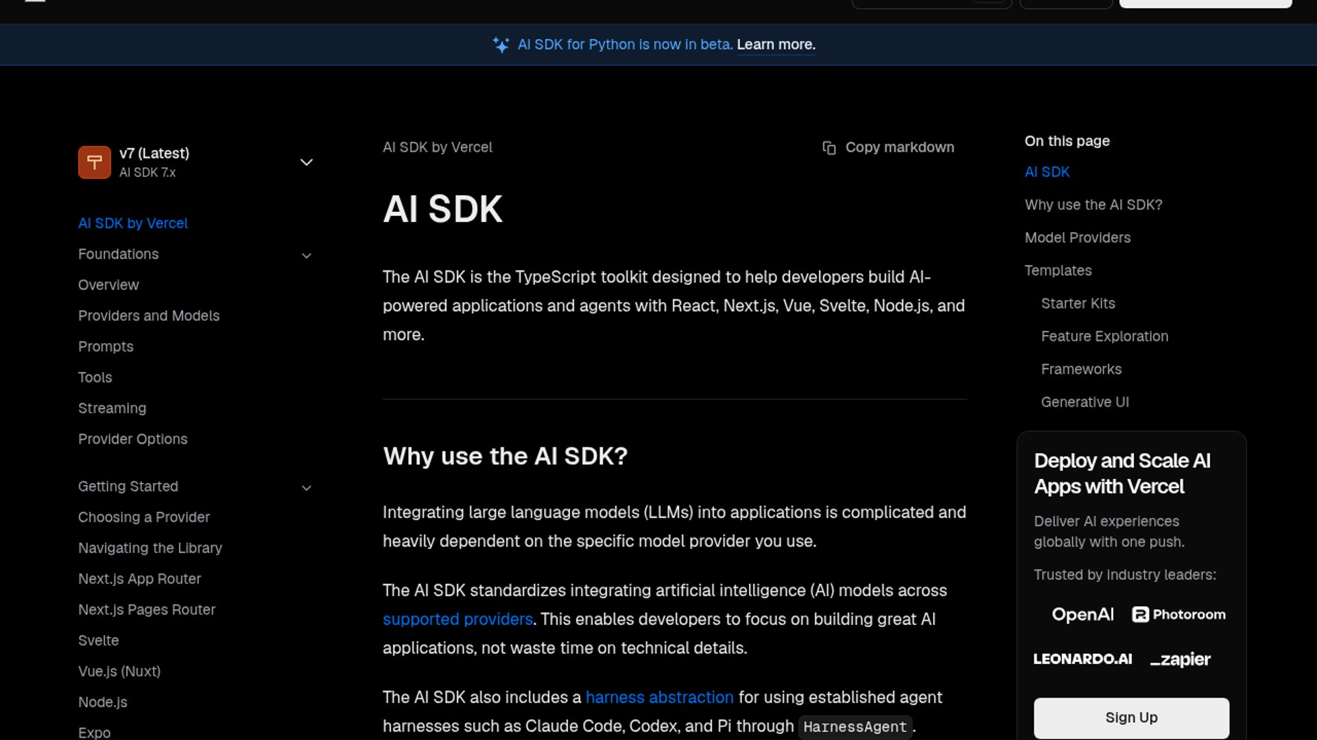Screen dimensions: 1317x740
Task: Open the Provider Options sidebar page
Action: coord(132,439)
